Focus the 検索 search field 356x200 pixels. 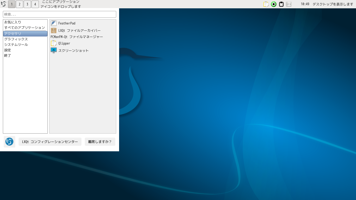click(x=59, y=14)
